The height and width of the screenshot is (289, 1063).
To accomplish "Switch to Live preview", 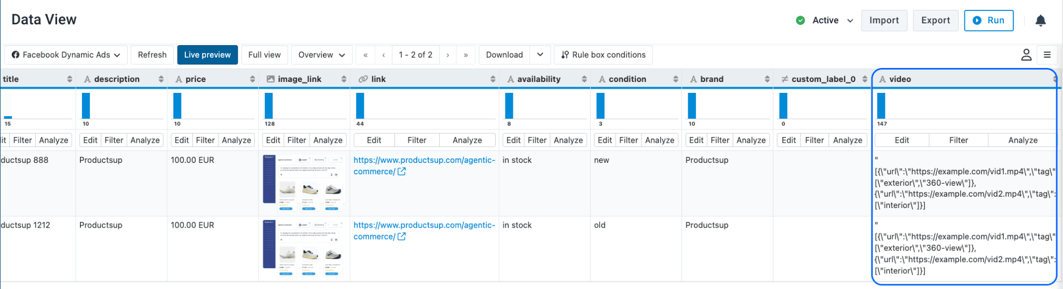I will point(208,55).
